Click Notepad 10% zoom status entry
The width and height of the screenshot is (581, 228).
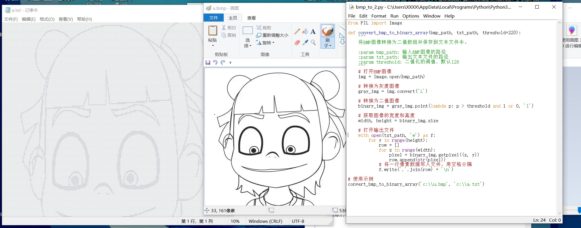tap(235, 221)
